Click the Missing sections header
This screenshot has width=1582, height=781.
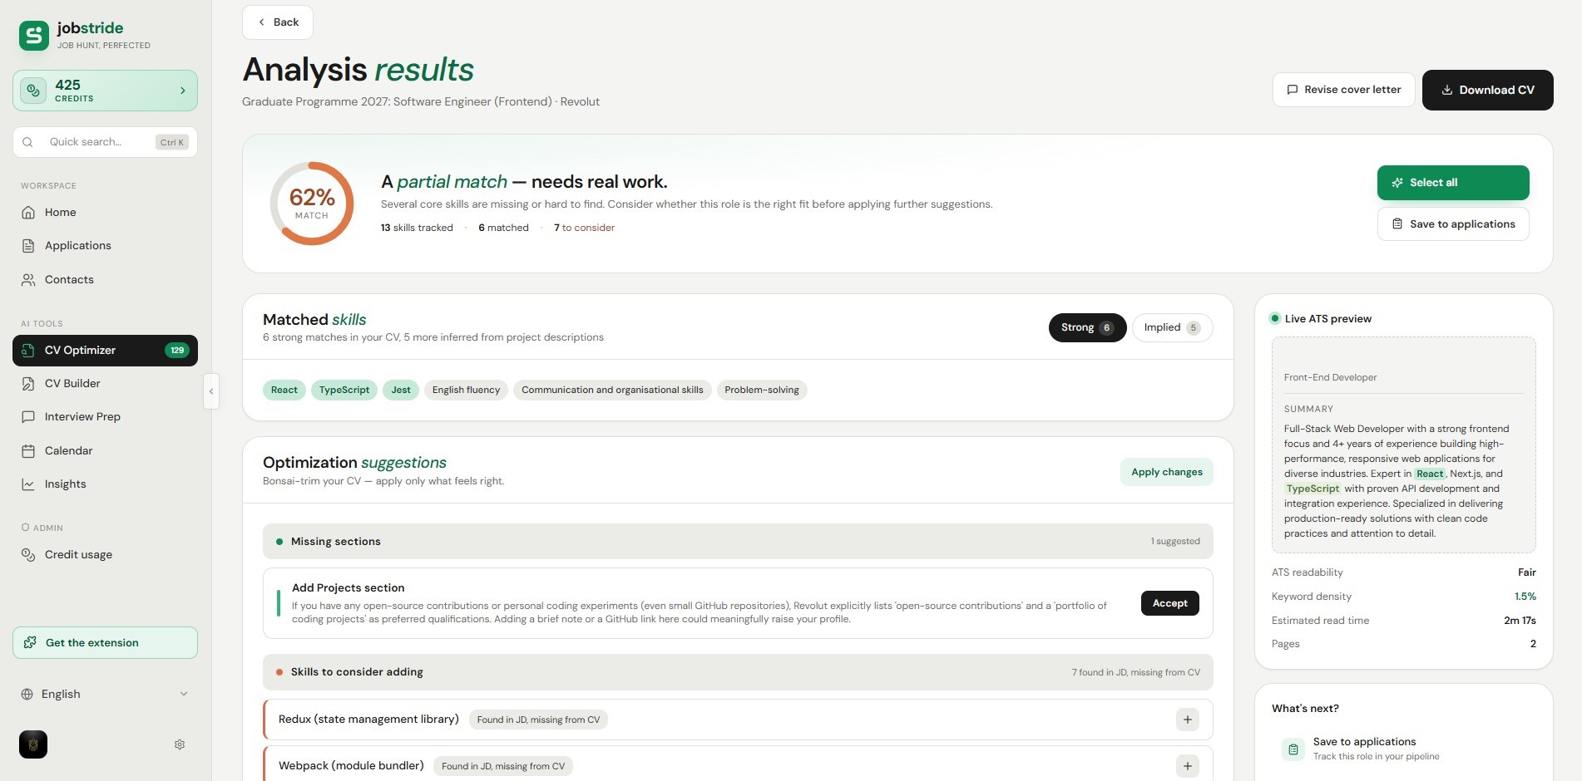click(x=738, y=542)
